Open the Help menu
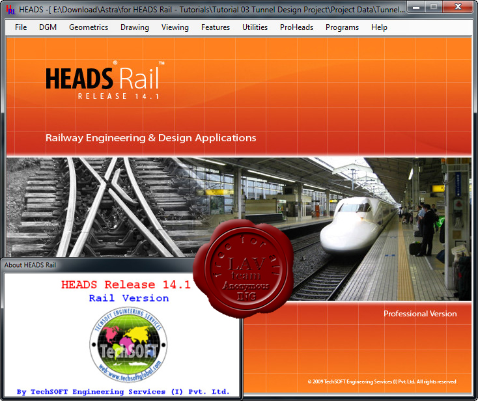The image size is (478, 401). pos(379,27)
